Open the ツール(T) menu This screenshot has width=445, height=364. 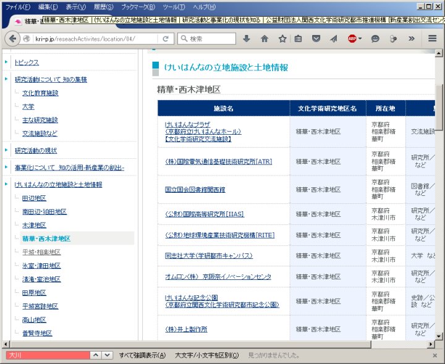(173, 7)
